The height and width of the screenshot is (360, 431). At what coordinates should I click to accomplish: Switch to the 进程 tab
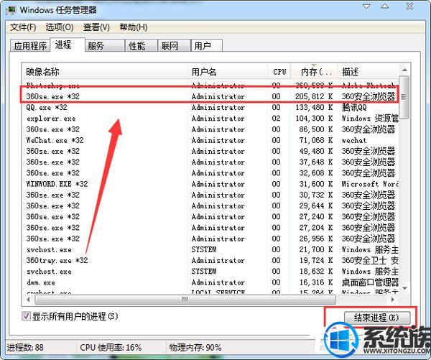[68, 45]
